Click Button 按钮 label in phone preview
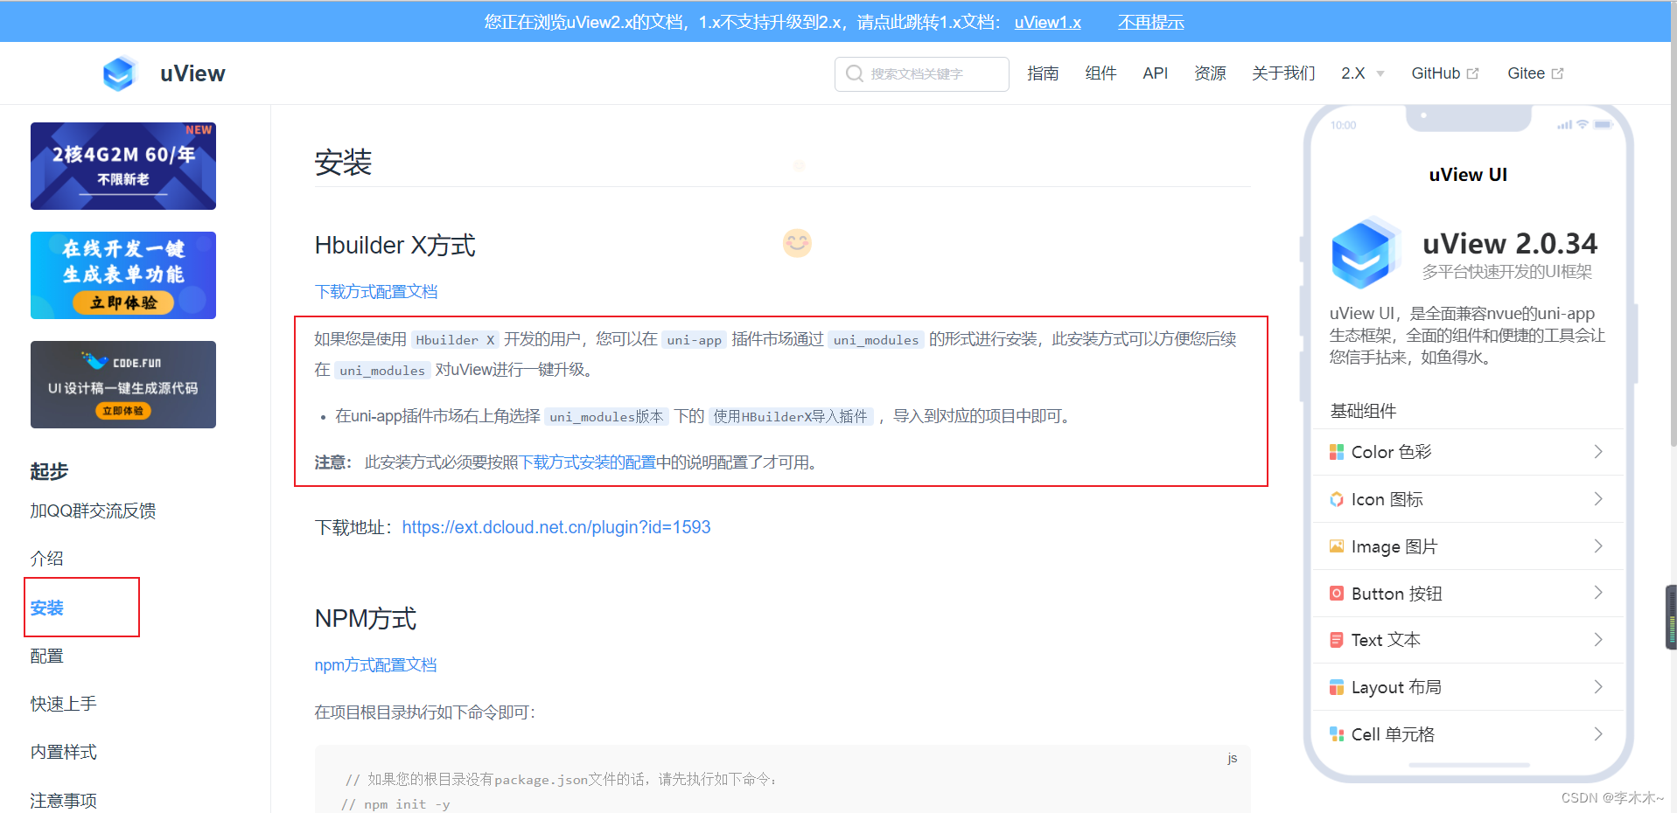 coord(1396,594)
